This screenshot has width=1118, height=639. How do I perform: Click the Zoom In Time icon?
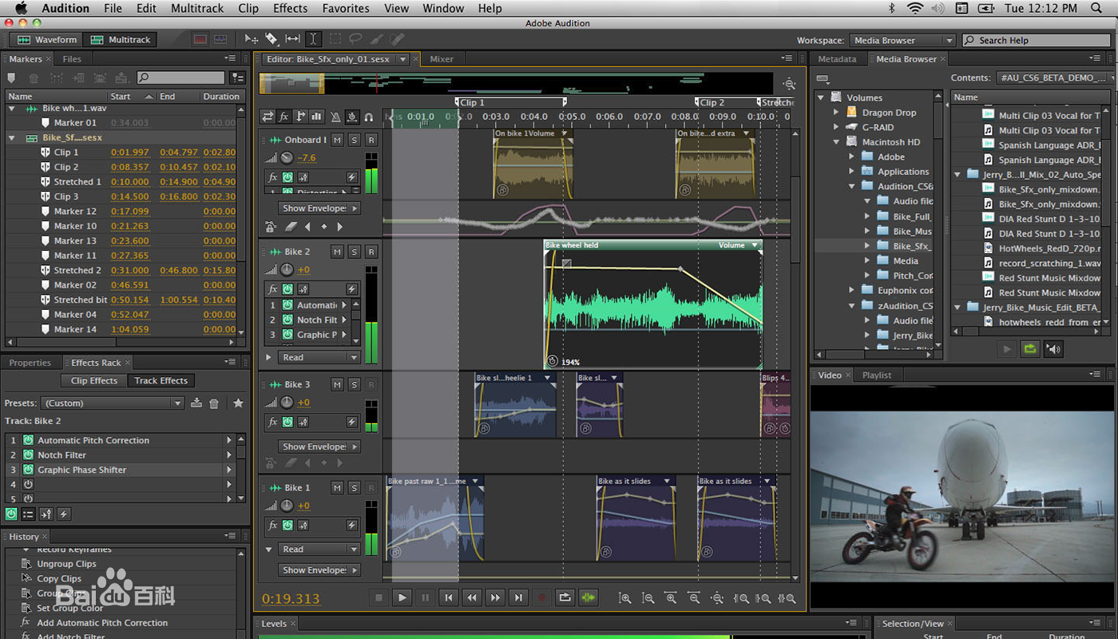[x=672, y=597]
